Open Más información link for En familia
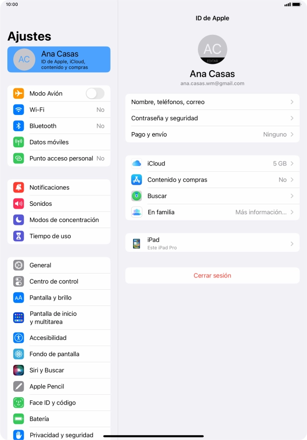This screenshot has height=440, width=307. point(261,212)
